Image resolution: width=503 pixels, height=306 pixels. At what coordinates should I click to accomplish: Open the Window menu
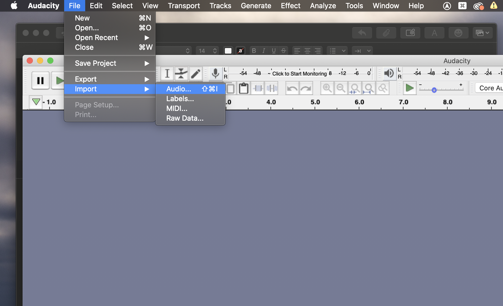(x=386, y=6)
